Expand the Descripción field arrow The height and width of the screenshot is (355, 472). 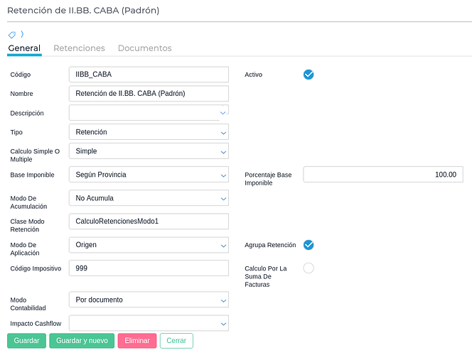223,112
